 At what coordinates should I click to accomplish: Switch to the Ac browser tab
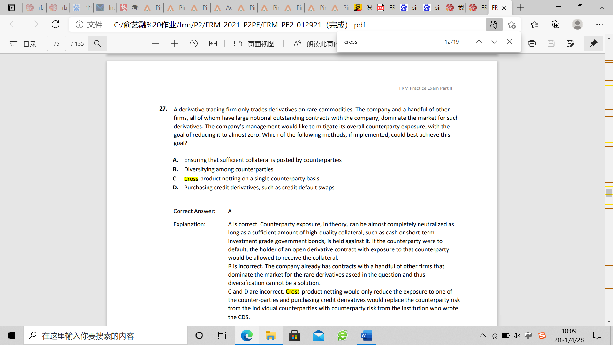(x=223, y=7)
